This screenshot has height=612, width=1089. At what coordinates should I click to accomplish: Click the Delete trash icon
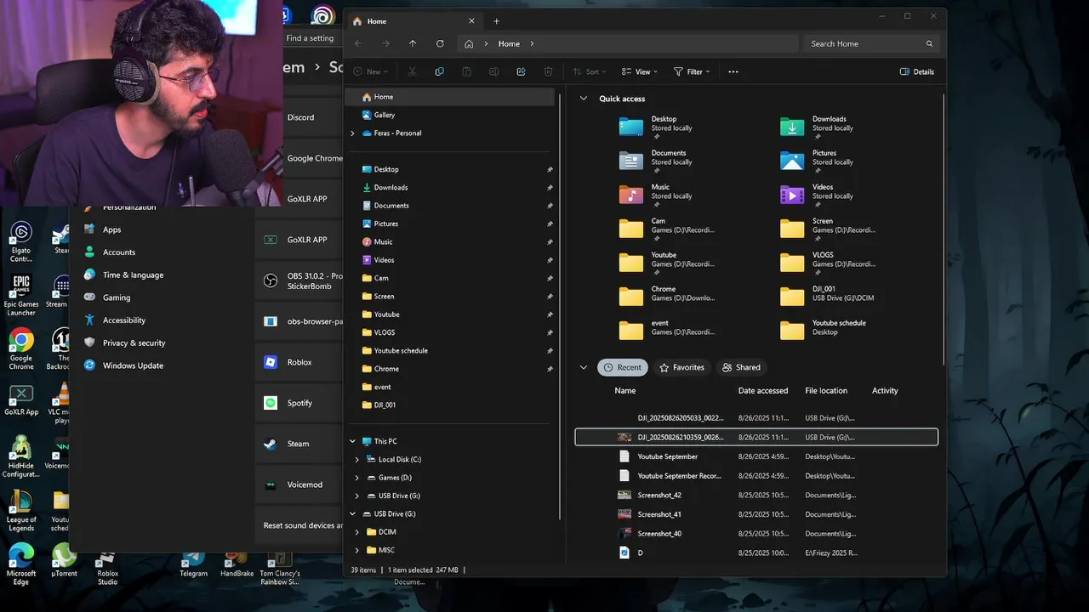tap(548, 71)
